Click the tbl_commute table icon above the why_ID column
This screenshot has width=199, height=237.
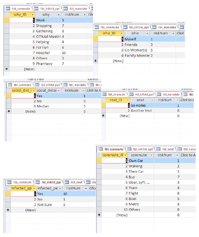click(8, 9)
